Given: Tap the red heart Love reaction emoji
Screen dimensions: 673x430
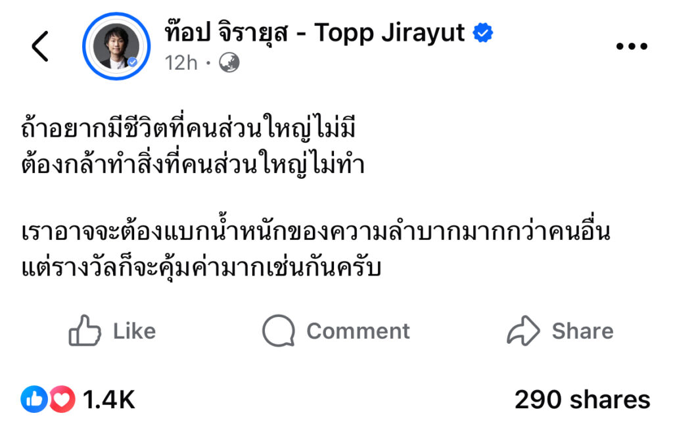Looking at the screenshot, I should (62, 399).
